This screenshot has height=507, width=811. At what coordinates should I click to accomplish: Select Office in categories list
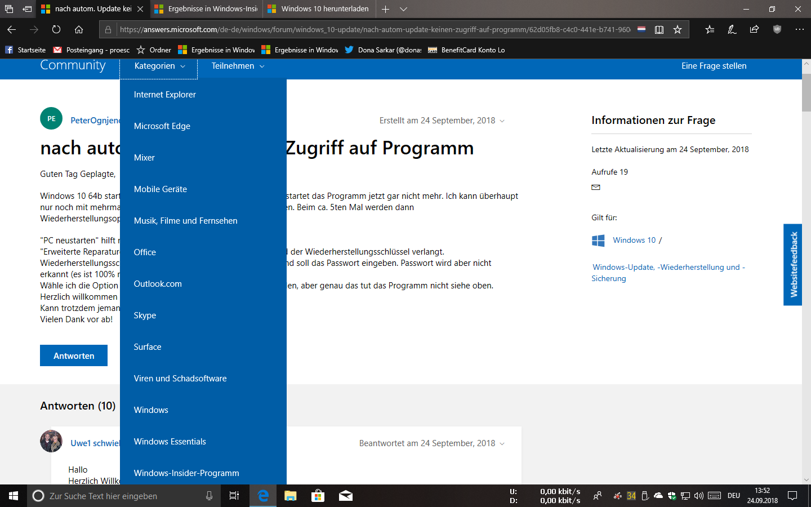(203, 252)
